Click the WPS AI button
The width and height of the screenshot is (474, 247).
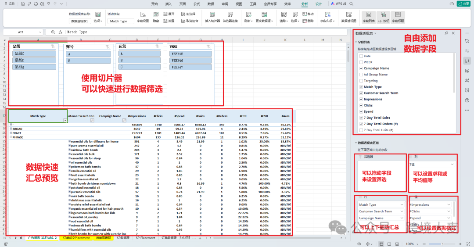pos(338,4)
